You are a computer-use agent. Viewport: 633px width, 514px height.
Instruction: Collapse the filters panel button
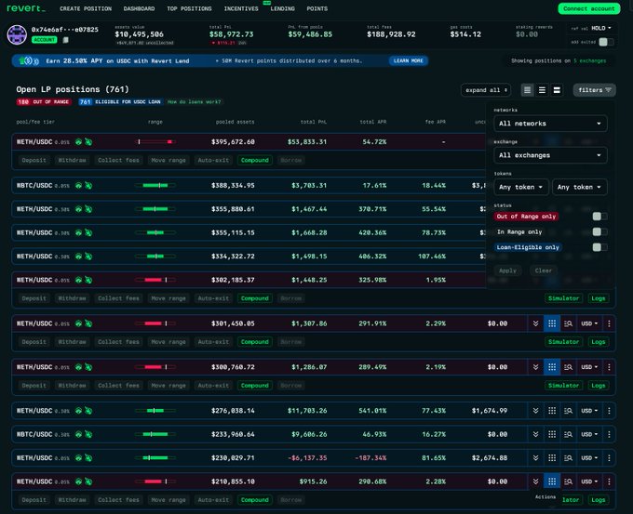coord(595,90)
